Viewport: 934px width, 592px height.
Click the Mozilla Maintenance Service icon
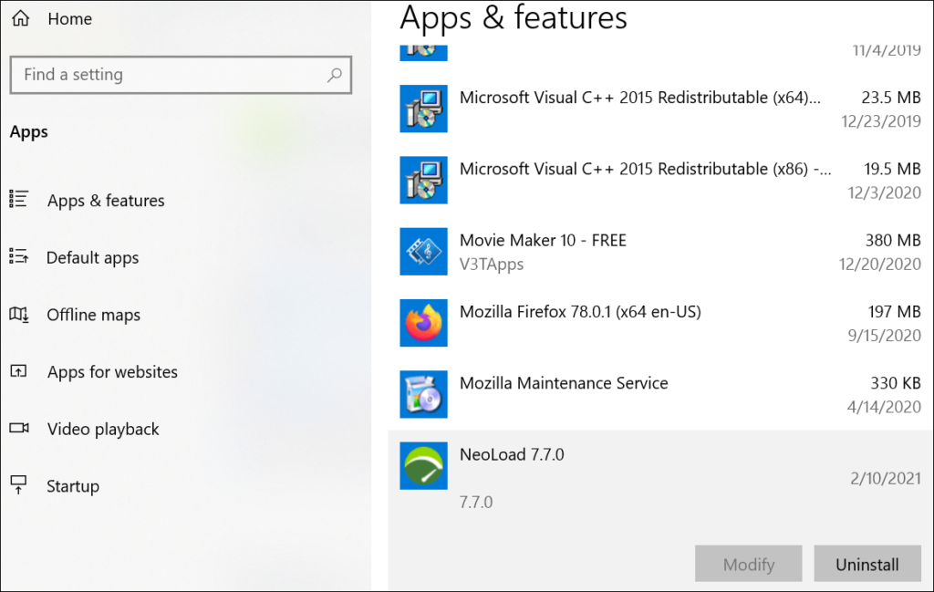423,394
